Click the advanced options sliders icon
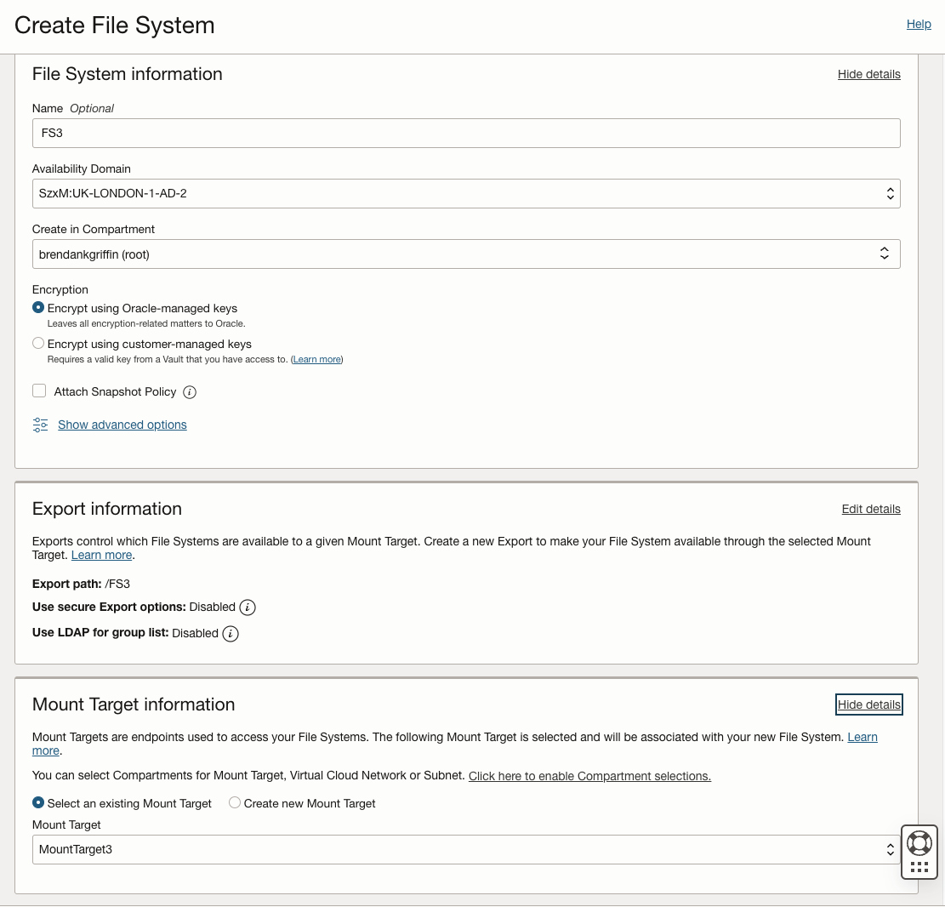 point(40,424)
